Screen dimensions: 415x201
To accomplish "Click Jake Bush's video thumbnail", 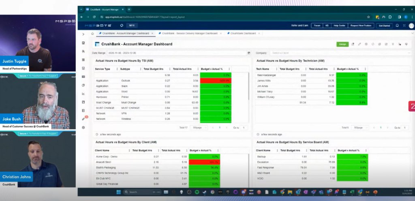I will pyautogui.click(x=38, y=101).
